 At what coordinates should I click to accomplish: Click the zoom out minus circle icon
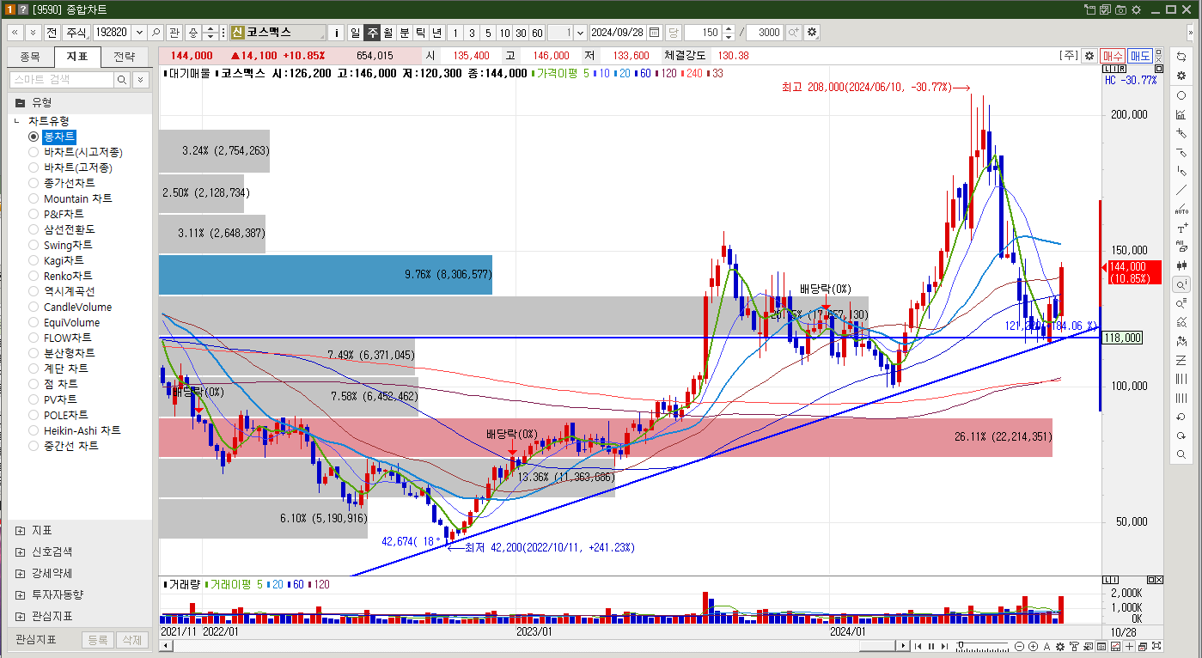point(1019,646)
